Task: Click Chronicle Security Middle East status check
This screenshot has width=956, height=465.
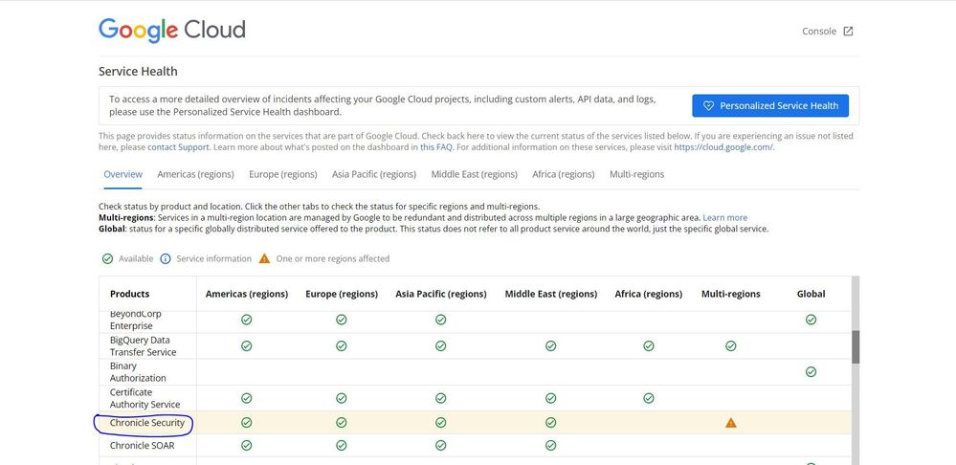Action: pyautogui.click(x=550, y=422)
